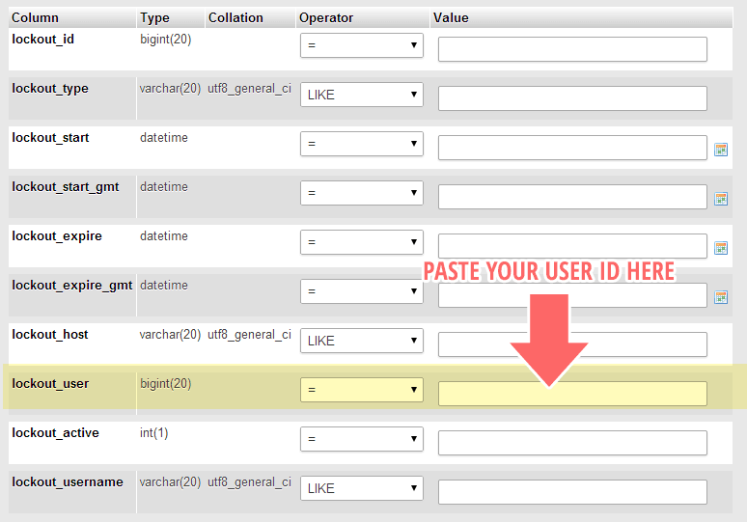The width and height of the screenshot is (747, 522).
Task: Expand the lockout_active operator dropdown
Action: pyautogui.click(x=361, y=439)
